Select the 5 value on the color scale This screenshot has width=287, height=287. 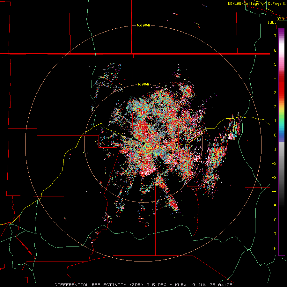pos(275,64)
